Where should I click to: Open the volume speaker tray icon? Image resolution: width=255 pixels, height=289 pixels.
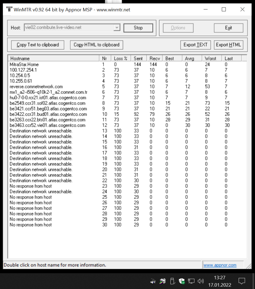[200, 281]
